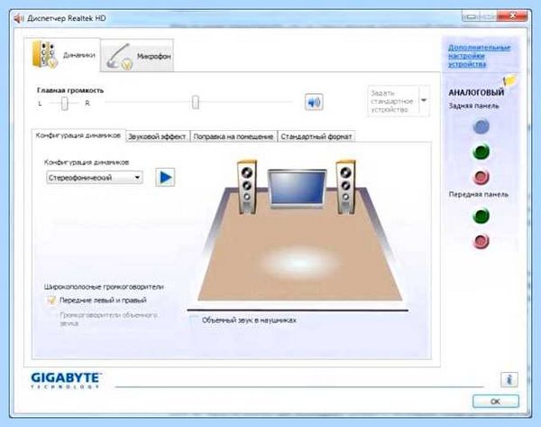Click the main volume slider handle
Image resolution: width=541 pixels, height=427 pixels.
tap(196, 102)
